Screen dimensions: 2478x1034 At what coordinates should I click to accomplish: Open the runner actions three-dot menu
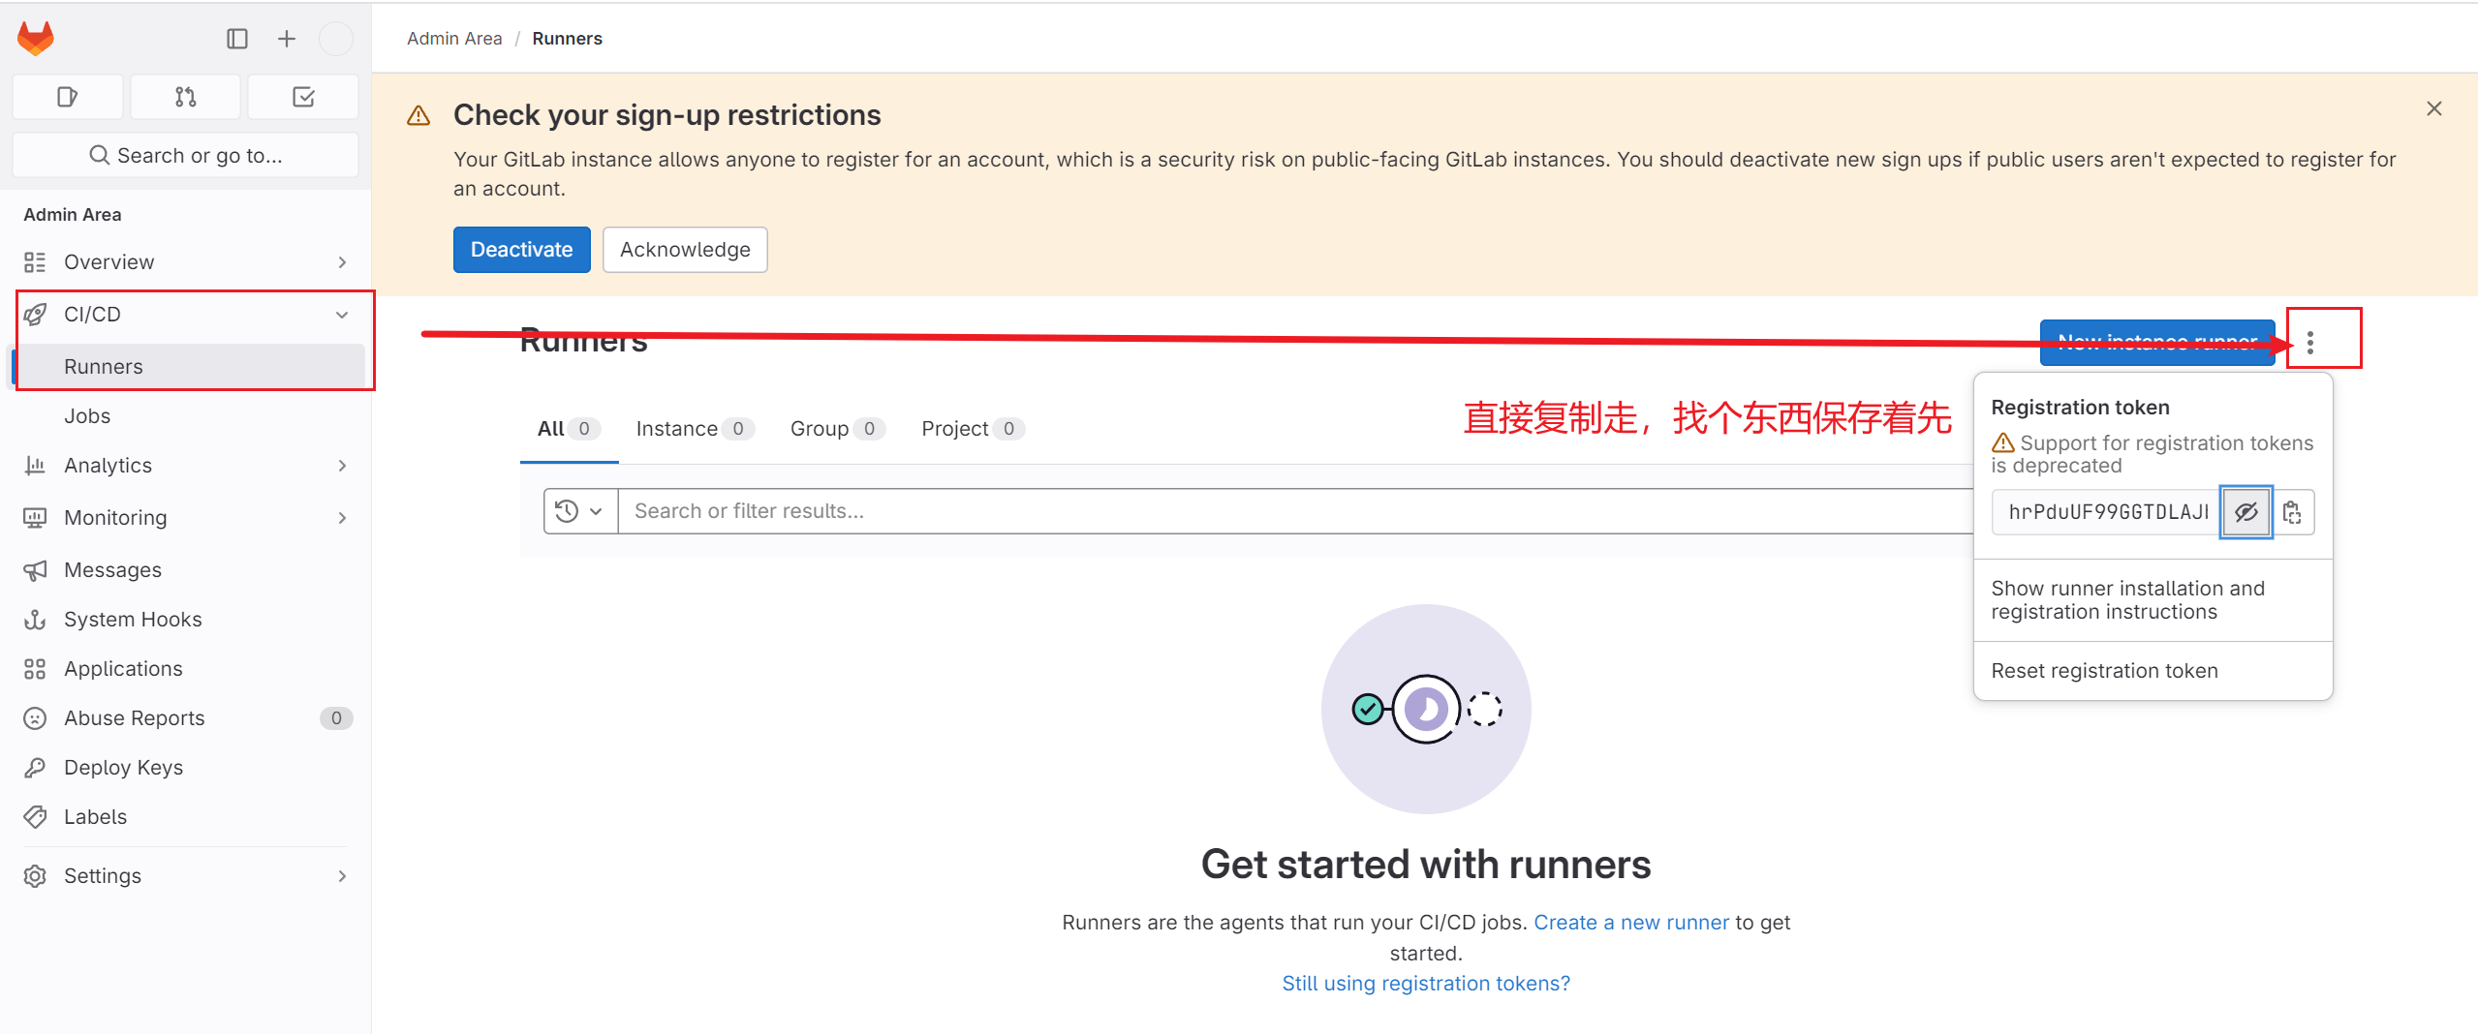(2310, 343)
